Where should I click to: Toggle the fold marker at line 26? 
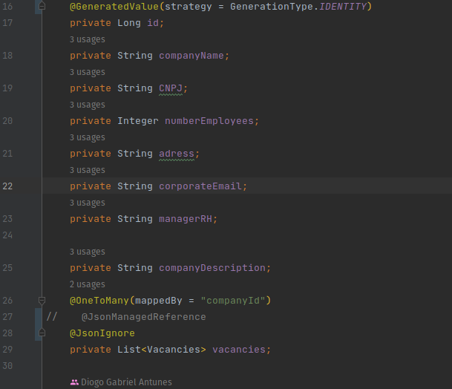[x=42, y=301]
